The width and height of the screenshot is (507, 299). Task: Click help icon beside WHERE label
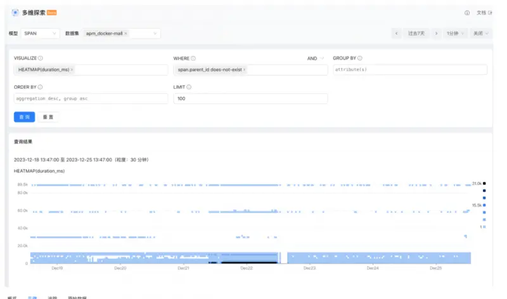point(193,58)
